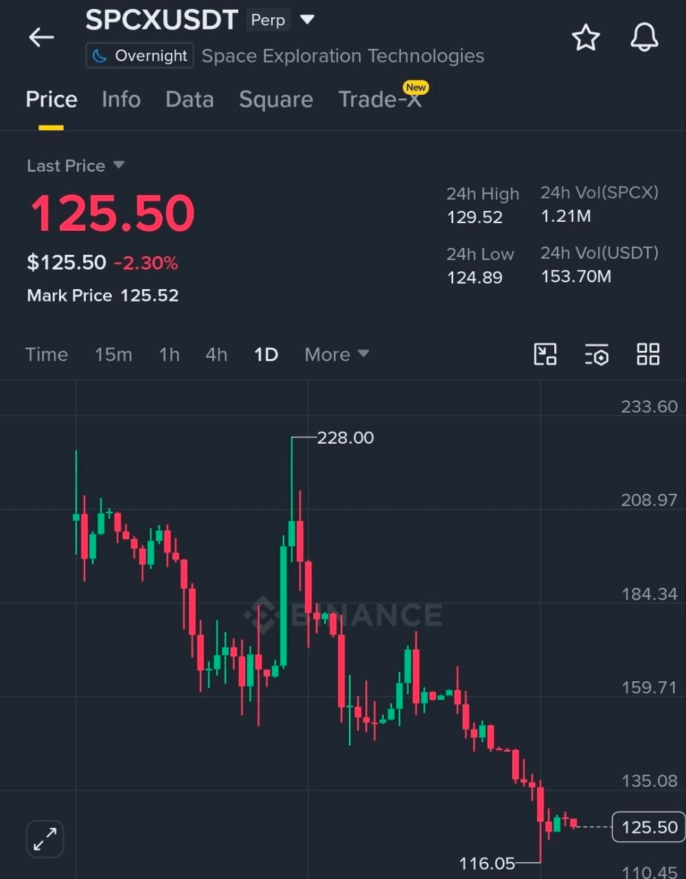Viewport: 686px width, 879px height.
Task: Switch to the Info tab
Action: point(121,100)
